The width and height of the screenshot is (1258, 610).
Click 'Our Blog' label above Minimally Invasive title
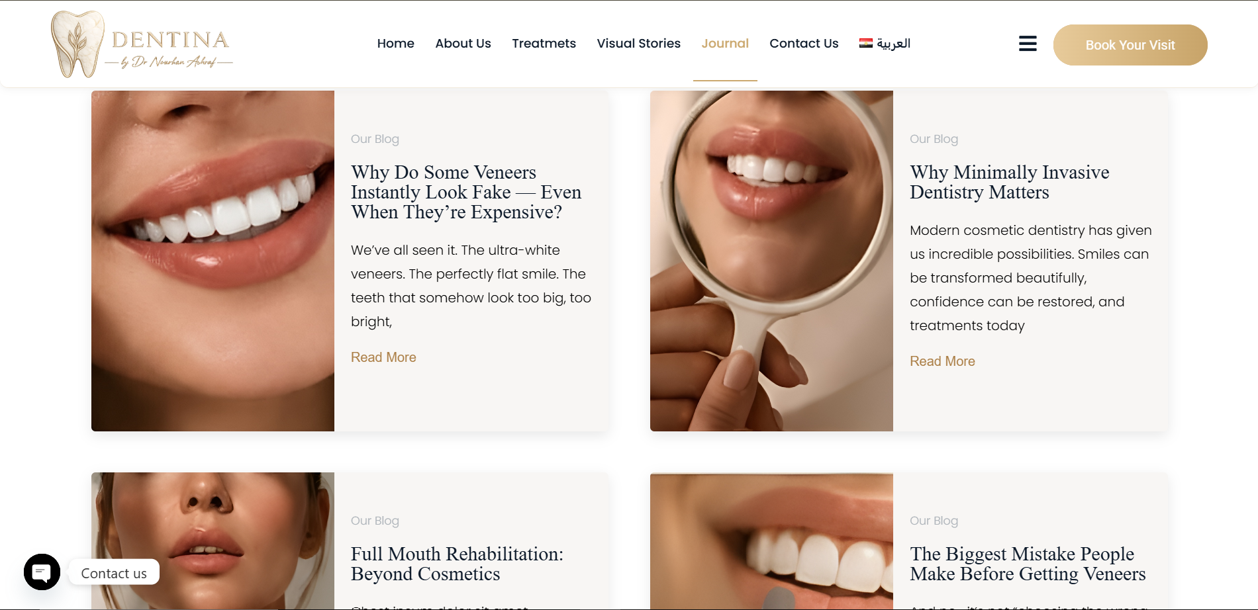click(934, 139)
